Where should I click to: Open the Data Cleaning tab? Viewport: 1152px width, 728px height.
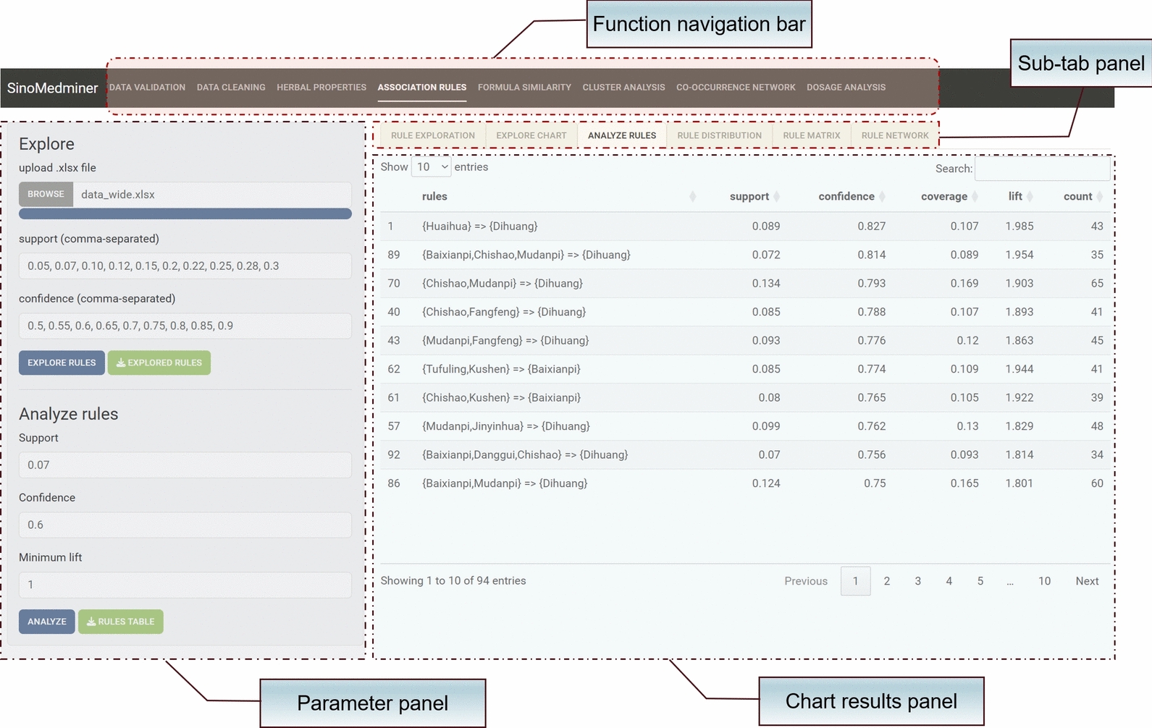coord(231,88)
